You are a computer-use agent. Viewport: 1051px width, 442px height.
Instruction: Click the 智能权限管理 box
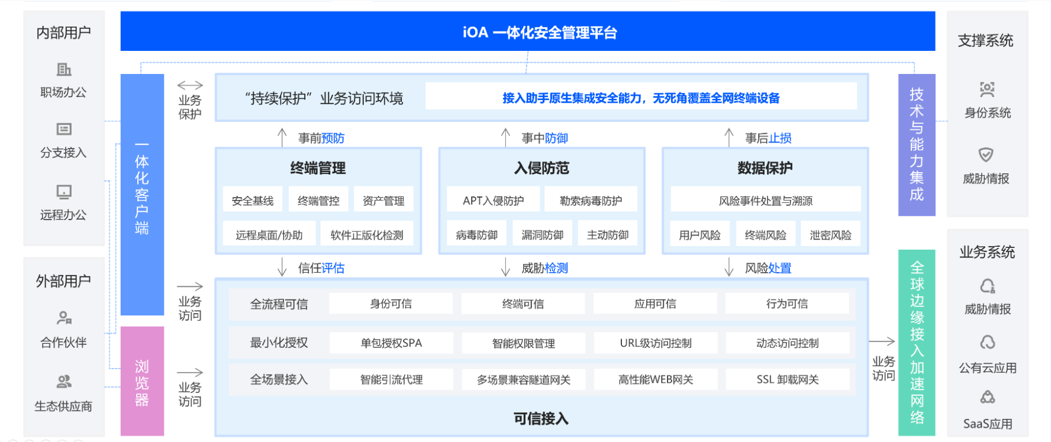tap(523, 343)
